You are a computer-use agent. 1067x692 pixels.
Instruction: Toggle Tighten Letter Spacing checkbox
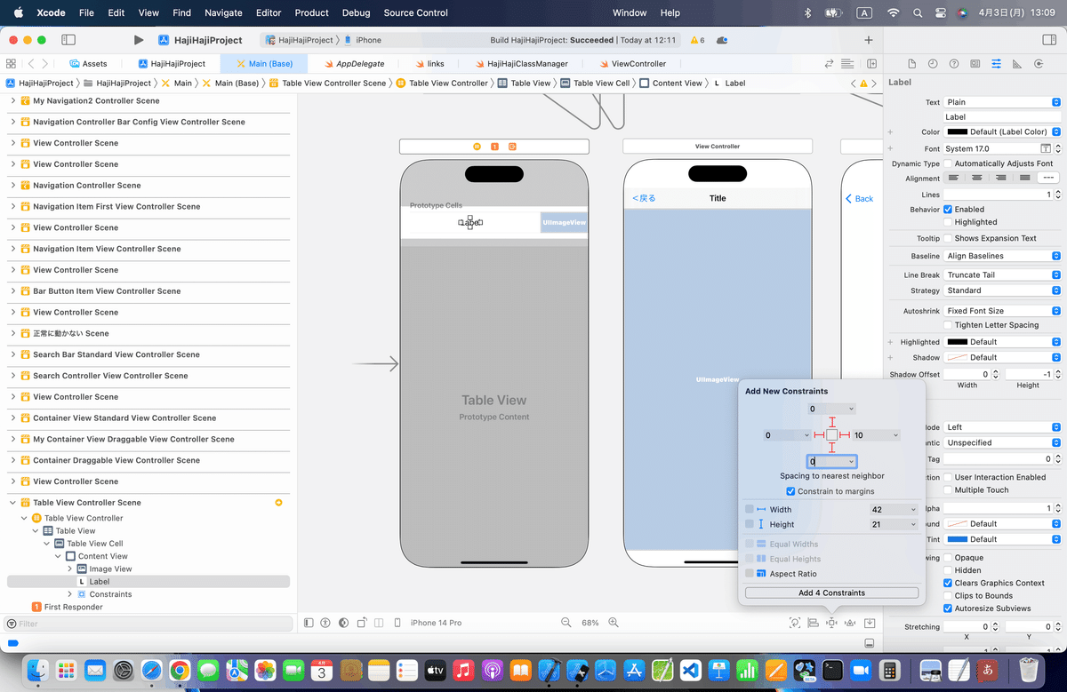pos(948,325)
